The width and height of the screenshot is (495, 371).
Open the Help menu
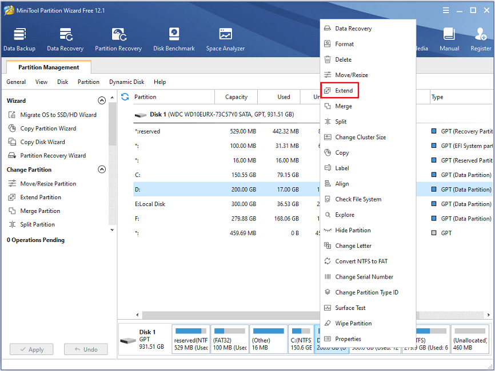(159, 82)
